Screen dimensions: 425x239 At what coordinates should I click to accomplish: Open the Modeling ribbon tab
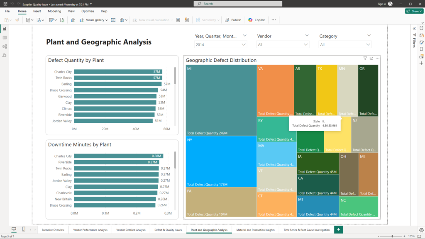pyautogui.click(x=54, y=11)
